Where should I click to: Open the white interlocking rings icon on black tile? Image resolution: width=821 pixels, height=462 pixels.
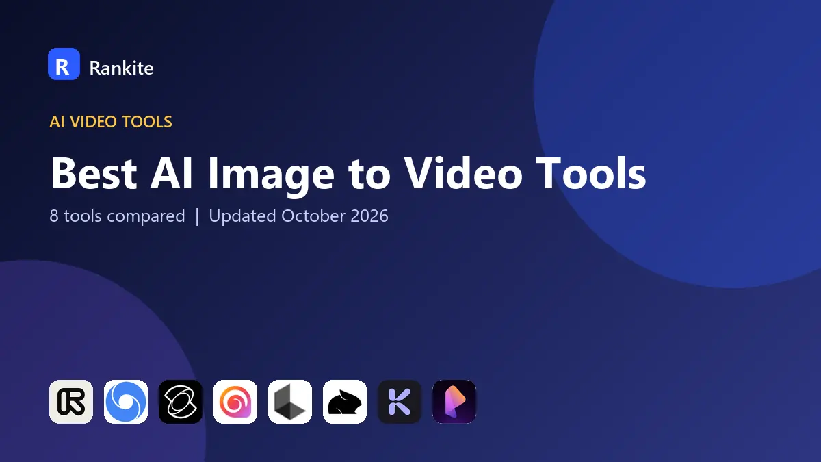pos(181,402)
